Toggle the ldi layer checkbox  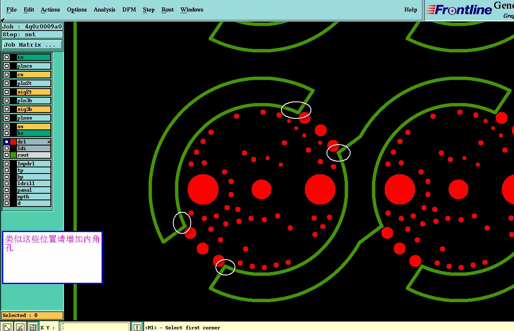[7, 148]
